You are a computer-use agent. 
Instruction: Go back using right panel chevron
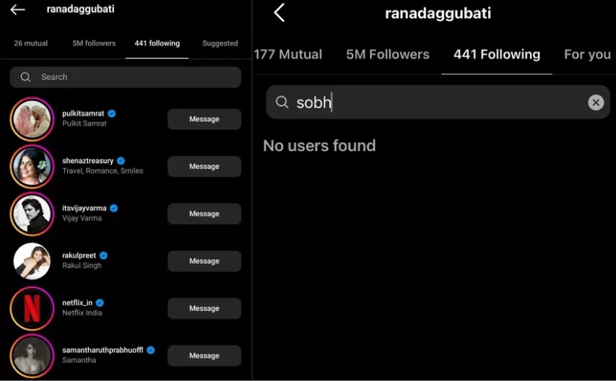279,12
